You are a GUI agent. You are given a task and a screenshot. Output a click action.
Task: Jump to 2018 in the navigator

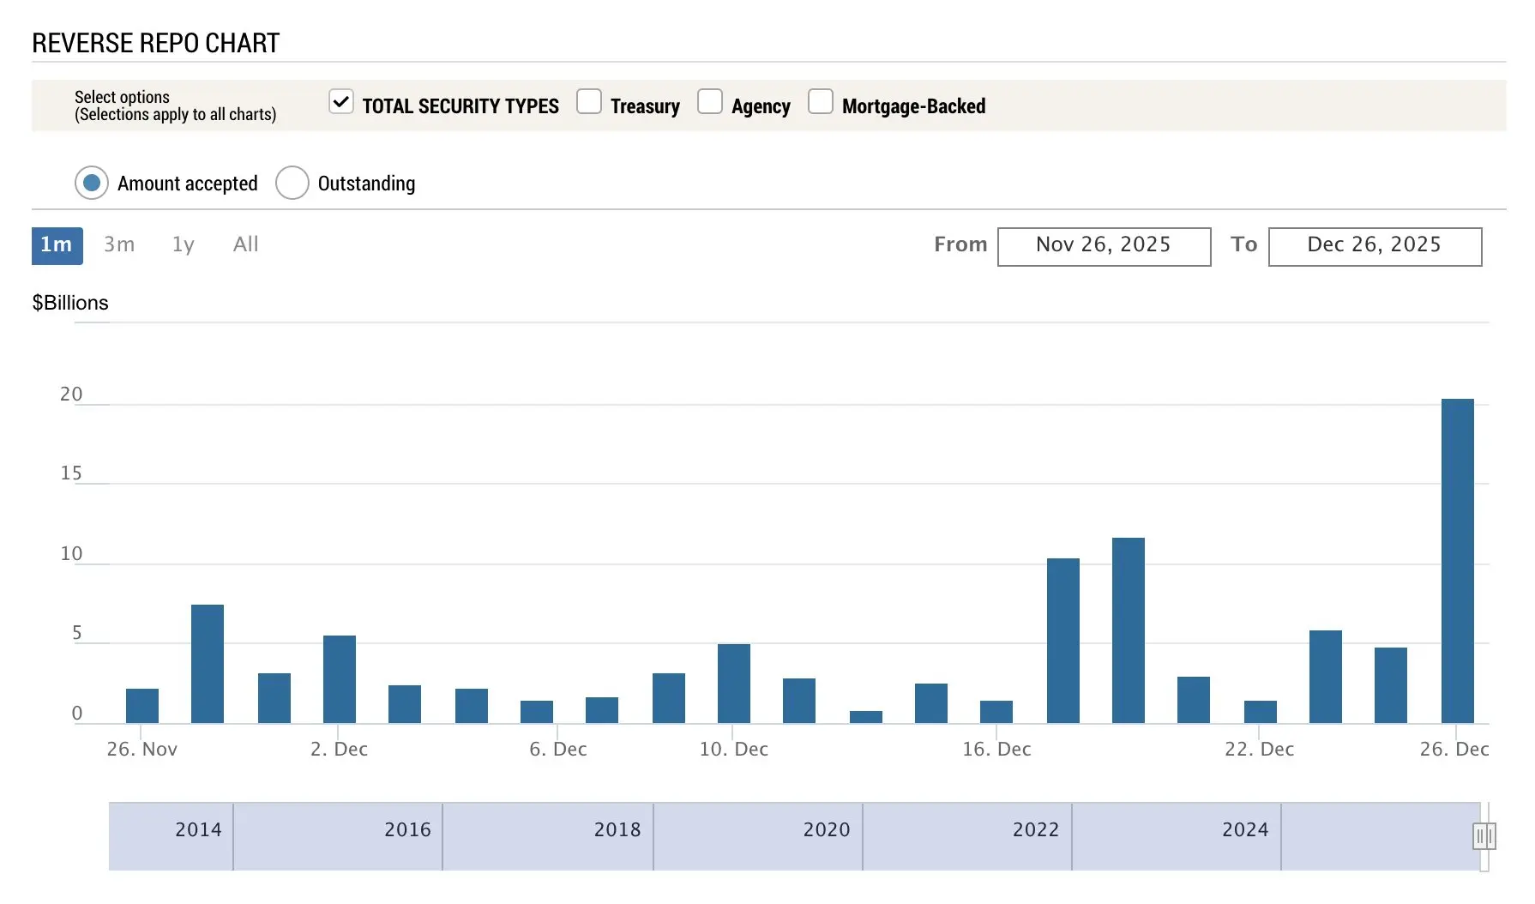pos(617,829)
